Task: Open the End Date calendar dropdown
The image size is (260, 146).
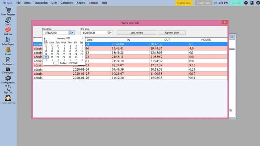Action: (110, 33)
